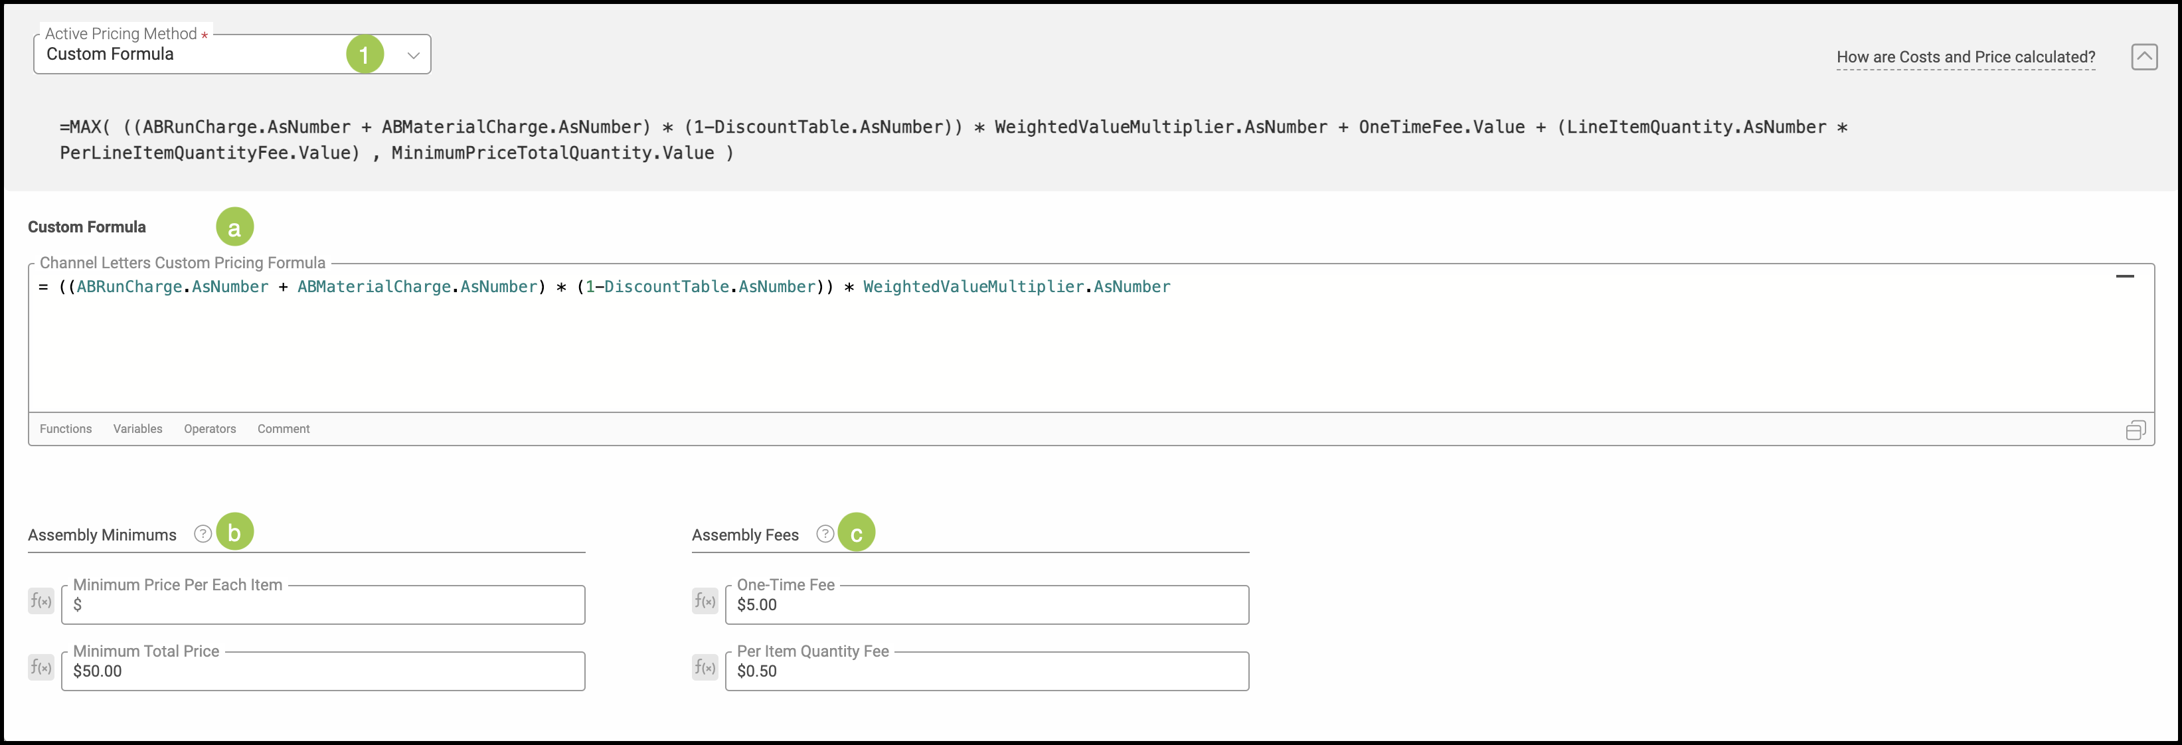
Task: Minimize the custom formula editor with dash icon
Action: point(2124,276)
